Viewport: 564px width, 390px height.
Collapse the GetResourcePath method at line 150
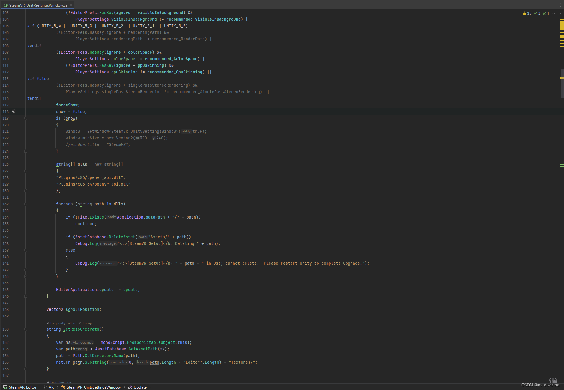click(x=25, y=329)
